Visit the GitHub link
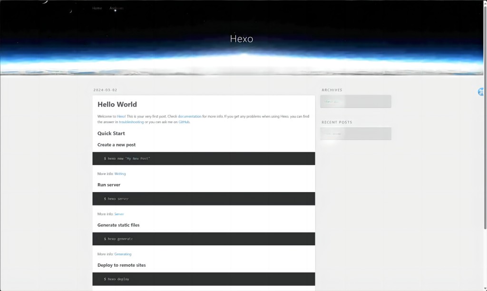487x291 pixels. tap(184, 122)
